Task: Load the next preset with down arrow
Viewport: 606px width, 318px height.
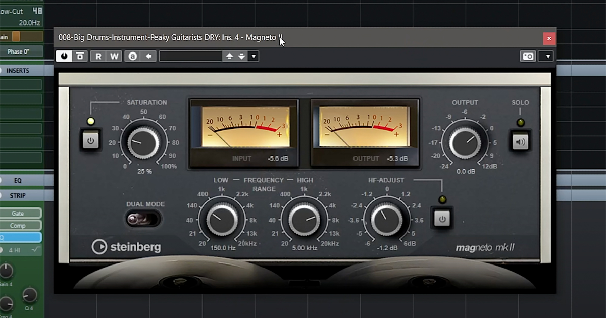Action: coord(242,56)
